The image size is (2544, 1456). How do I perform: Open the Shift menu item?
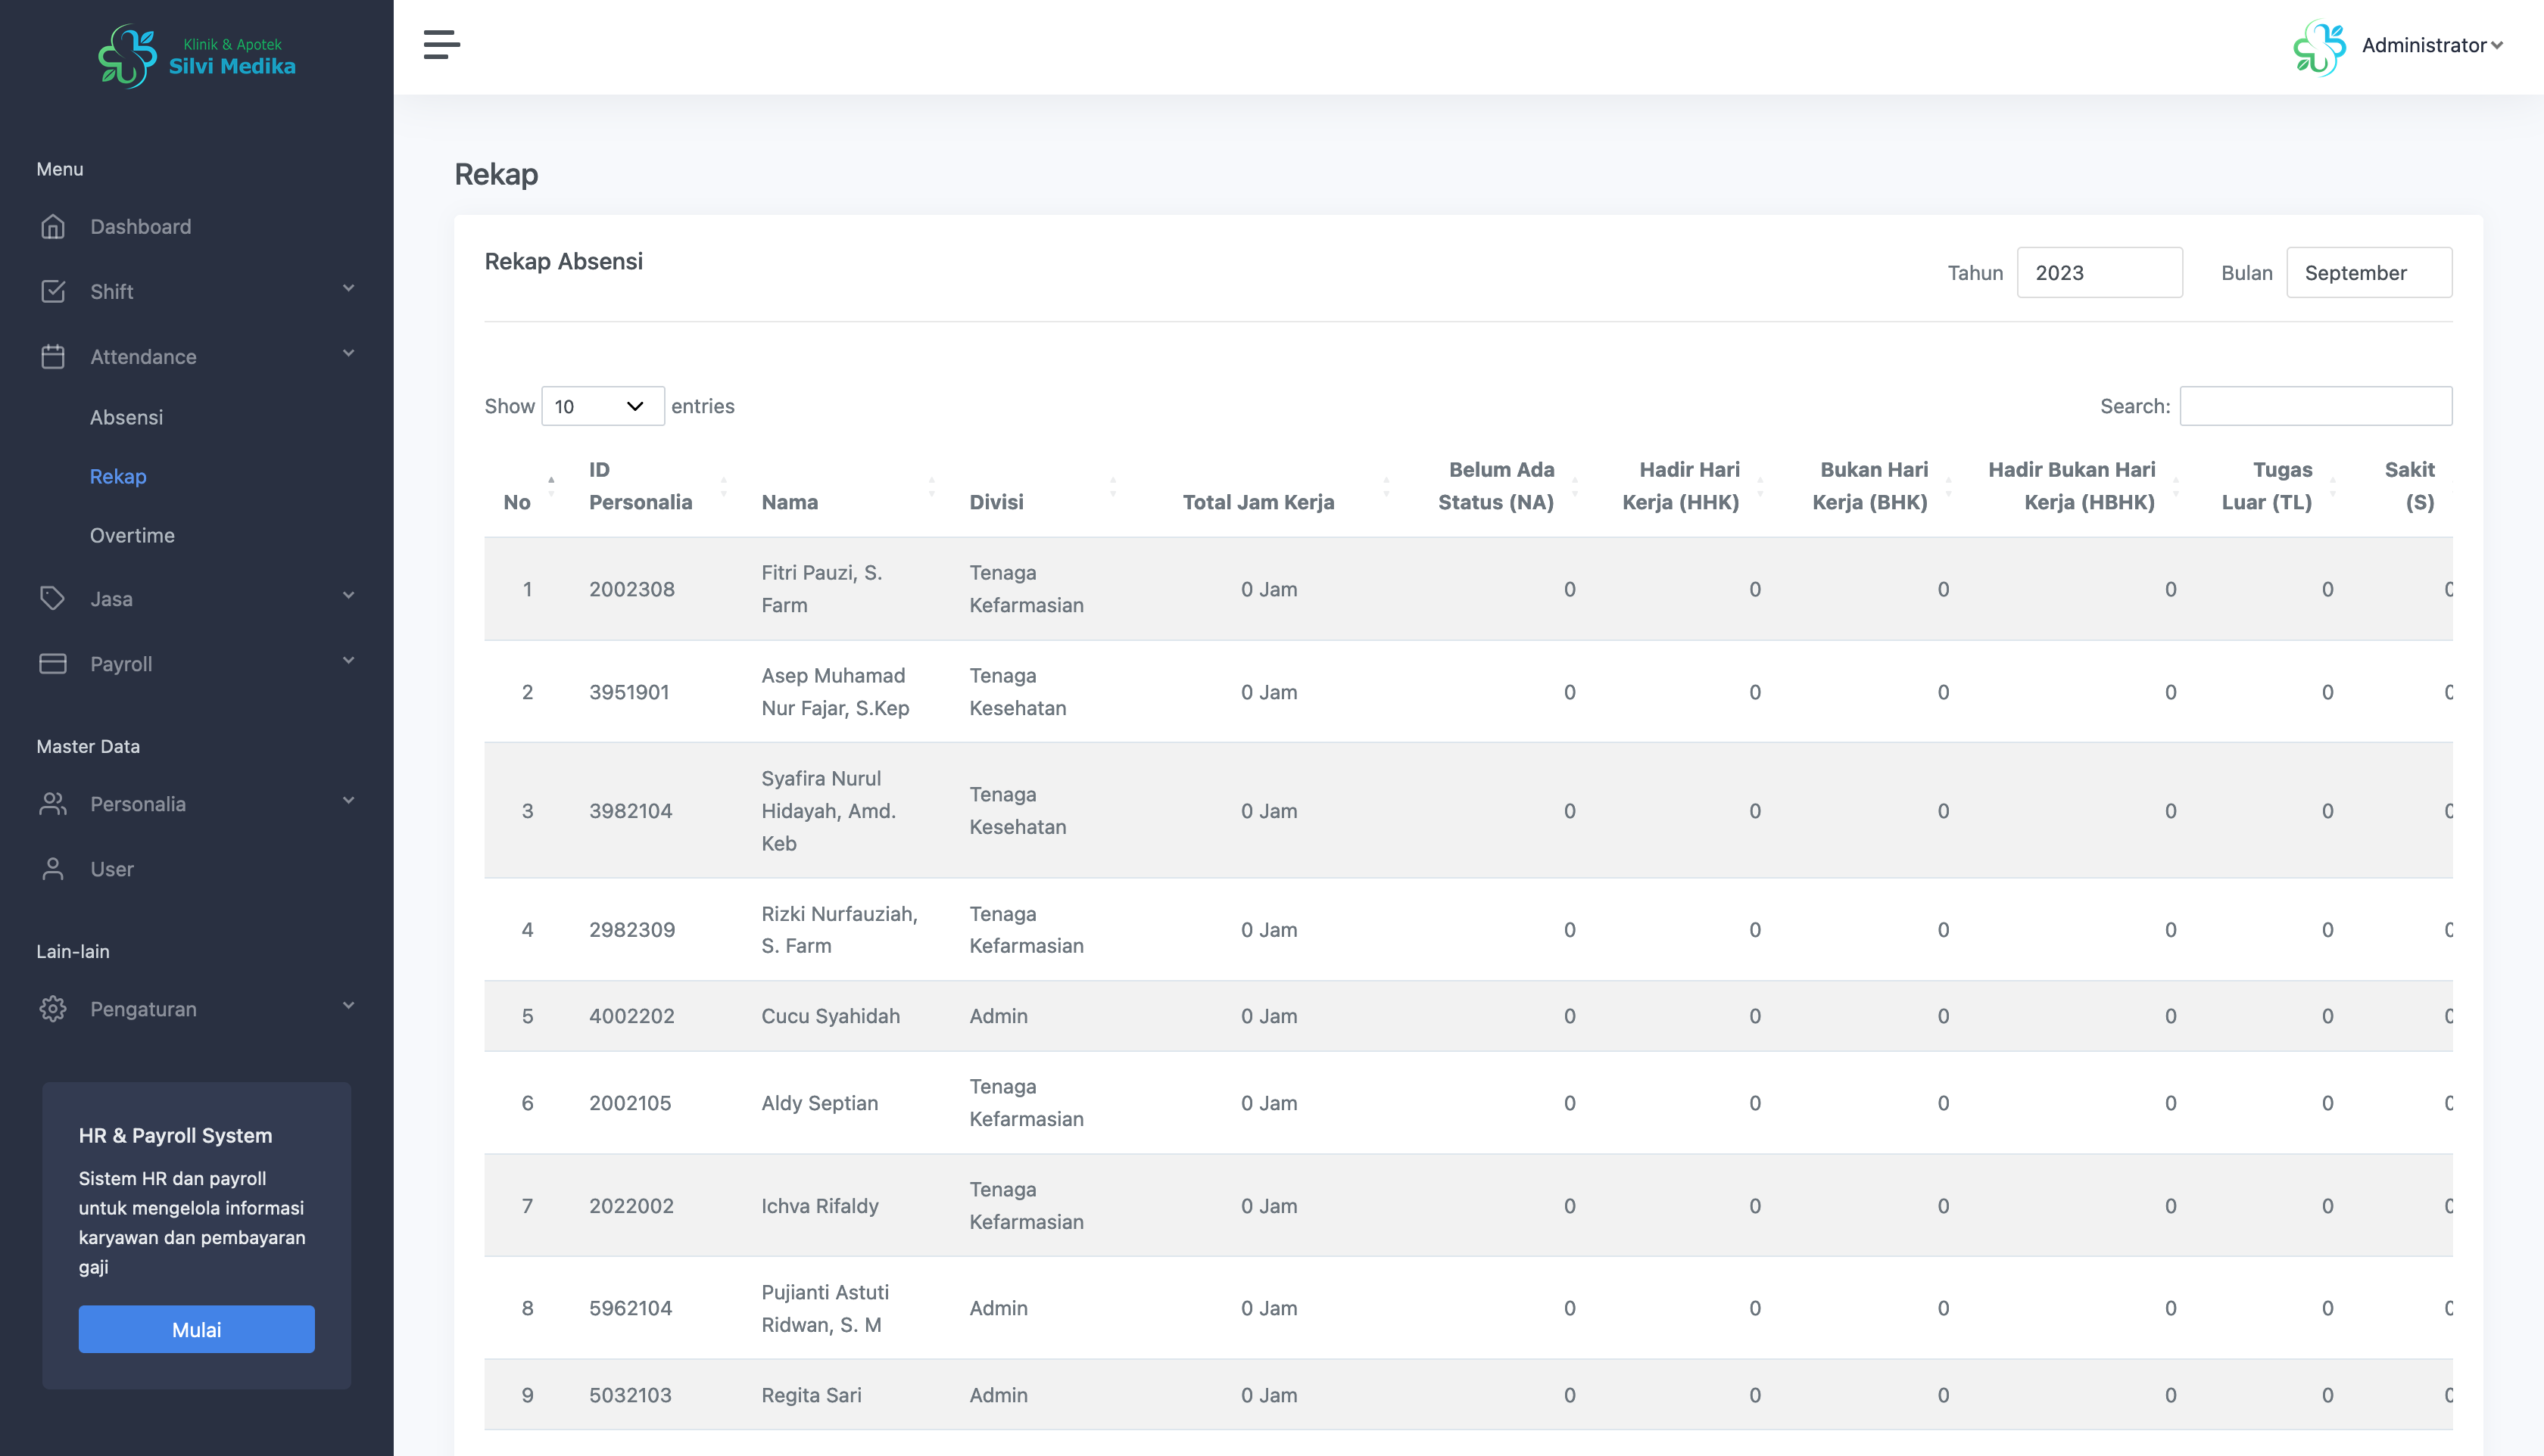point(111,292)
